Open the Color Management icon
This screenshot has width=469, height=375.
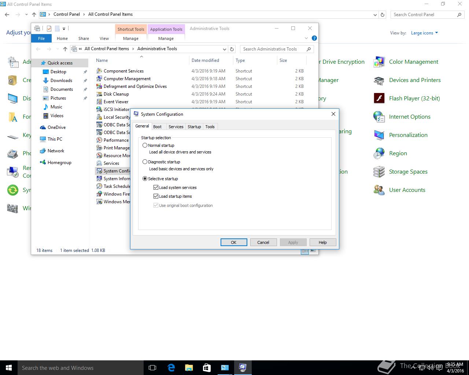click(379, 62)
